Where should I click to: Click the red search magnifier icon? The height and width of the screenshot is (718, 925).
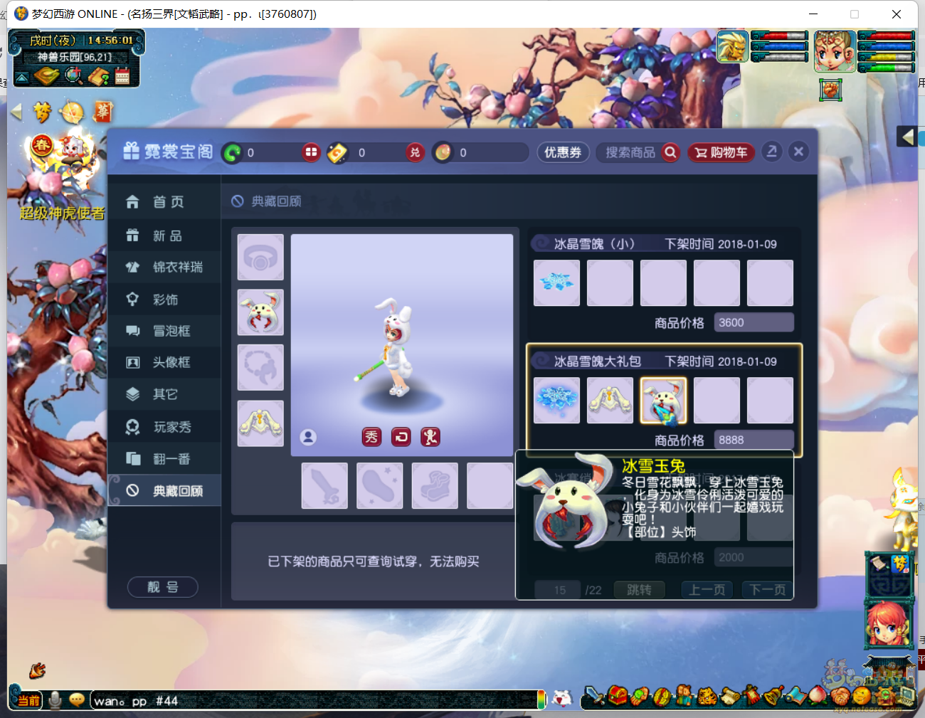[x=670, y=152]
